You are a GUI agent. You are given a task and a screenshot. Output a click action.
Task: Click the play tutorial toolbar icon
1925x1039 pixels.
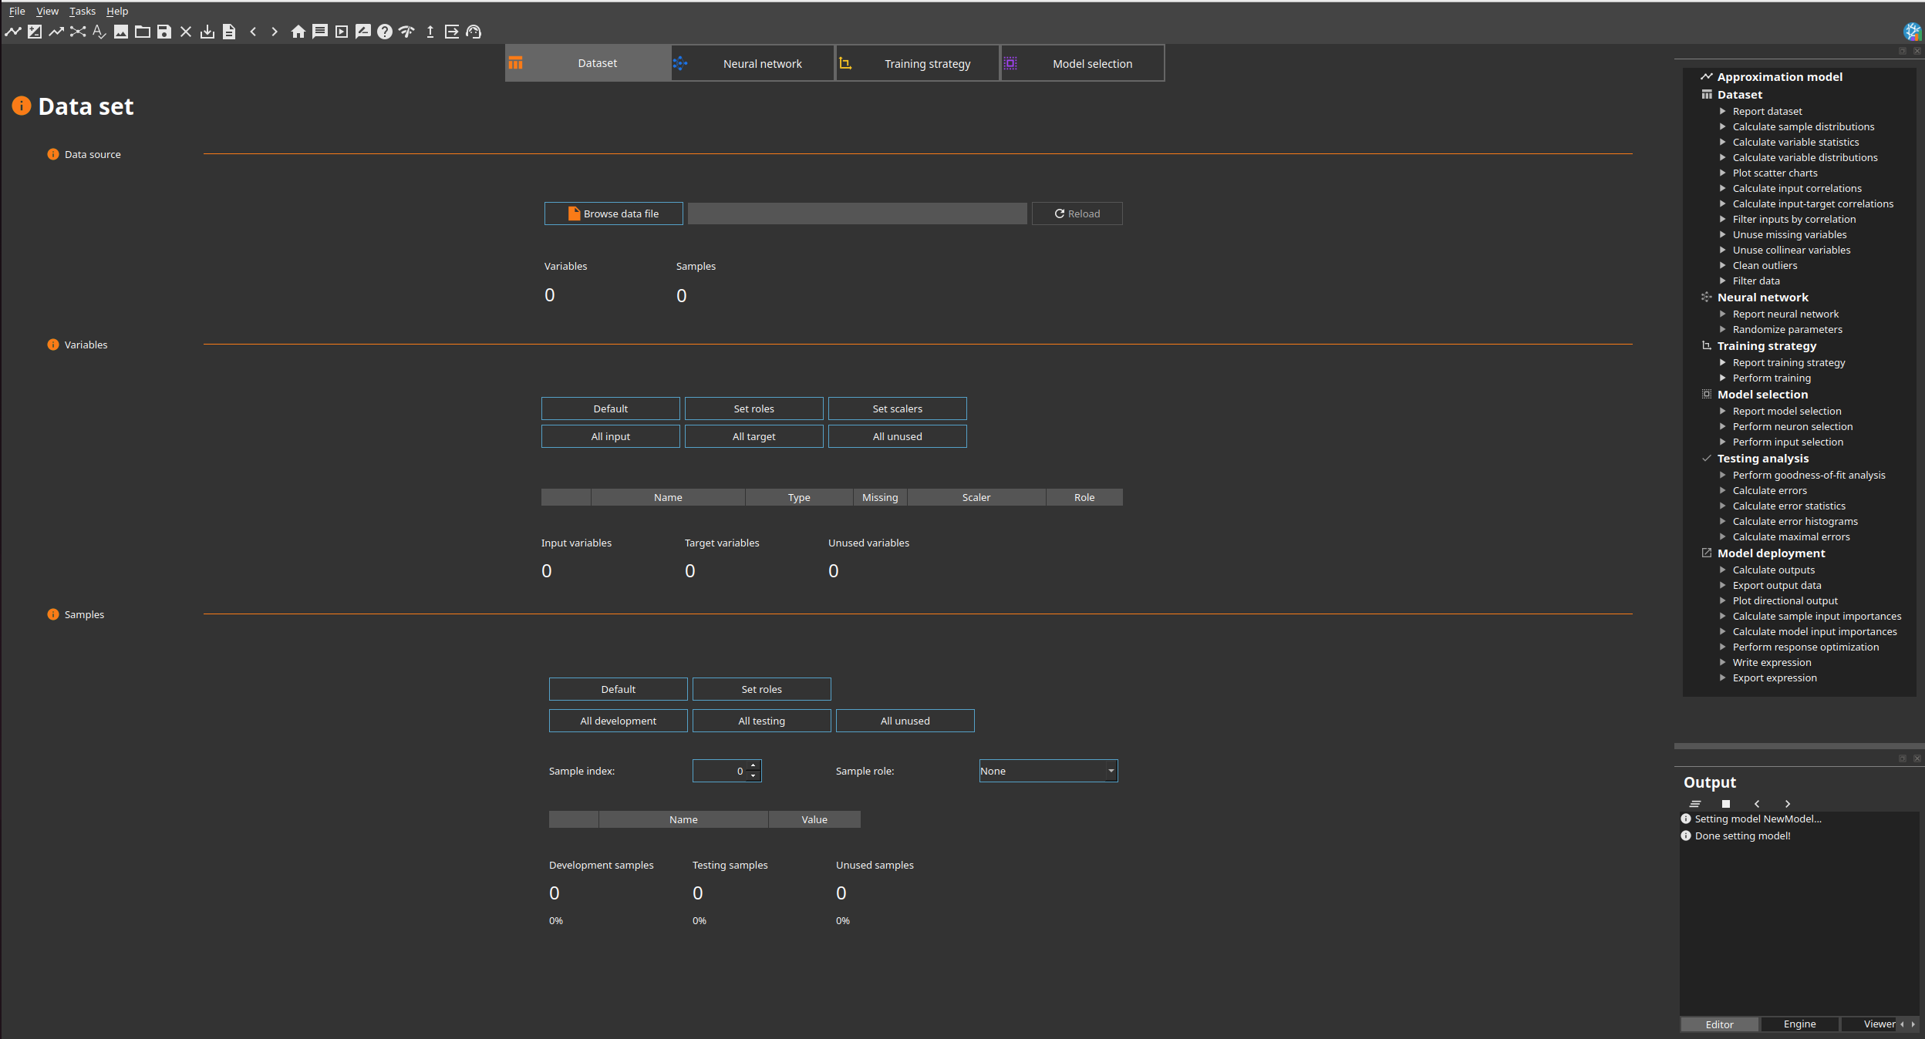(x=342, y=32)
